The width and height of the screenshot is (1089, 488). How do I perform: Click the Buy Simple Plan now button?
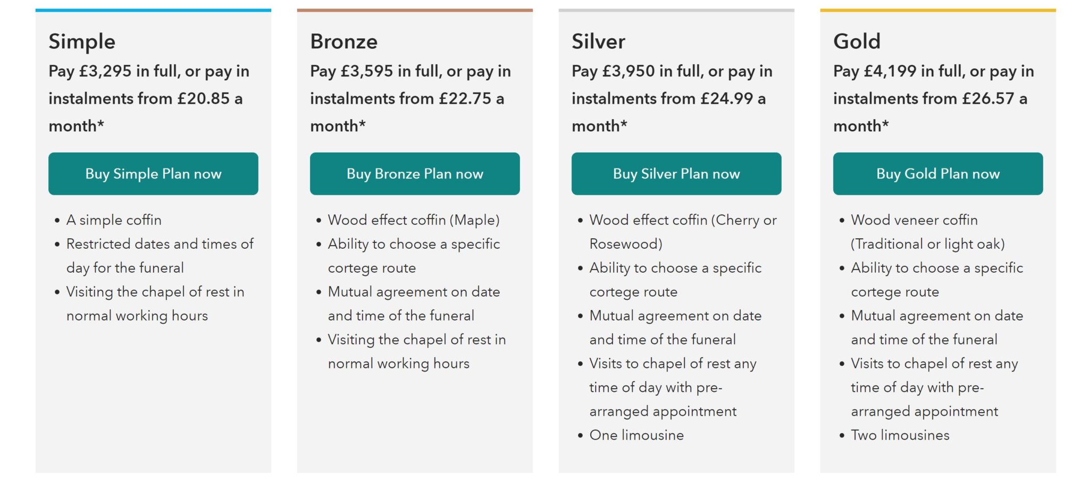[153, 173]
